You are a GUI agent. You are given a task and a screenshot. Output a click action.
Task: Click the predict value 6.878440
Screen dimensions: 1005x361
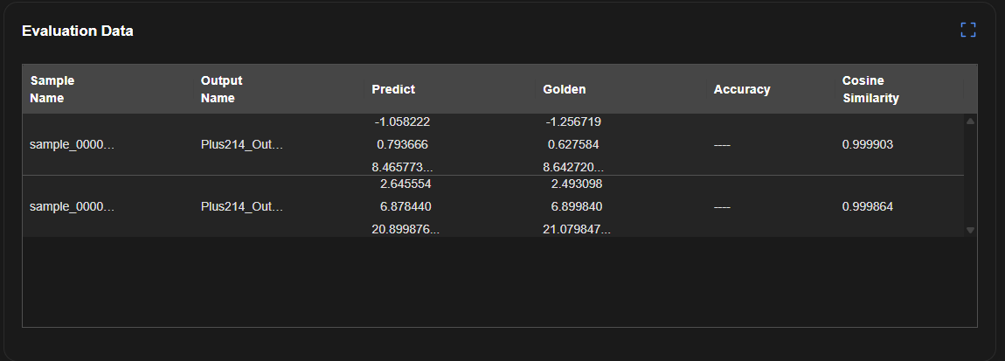click(x=405, y=207)
